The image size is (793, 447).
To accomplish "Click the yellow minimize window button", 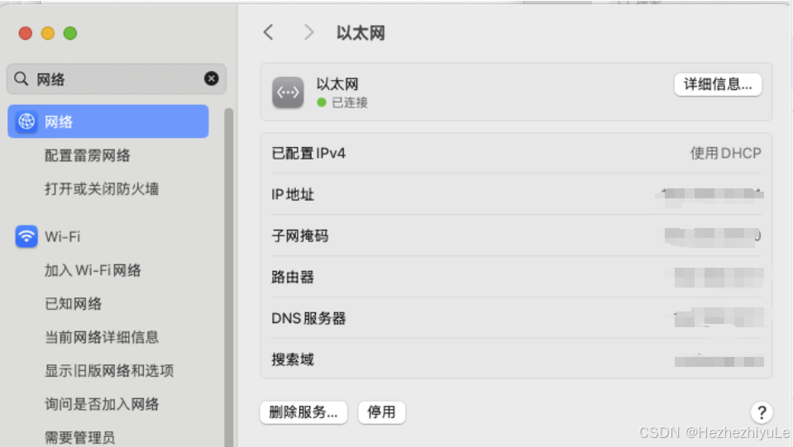I will pyautogui.click(x=47, y=33).
